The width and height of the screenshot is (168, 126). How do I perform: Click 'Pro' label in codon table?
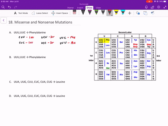(121, 52)
